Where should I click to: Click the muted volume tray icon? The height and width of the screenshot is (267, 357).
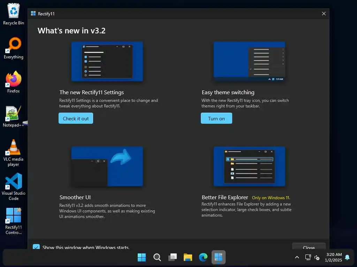point(317,258)
